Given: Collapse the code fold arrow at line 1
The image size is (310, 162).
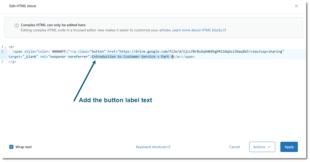Looking at the screenshot, I should (5, 47).
